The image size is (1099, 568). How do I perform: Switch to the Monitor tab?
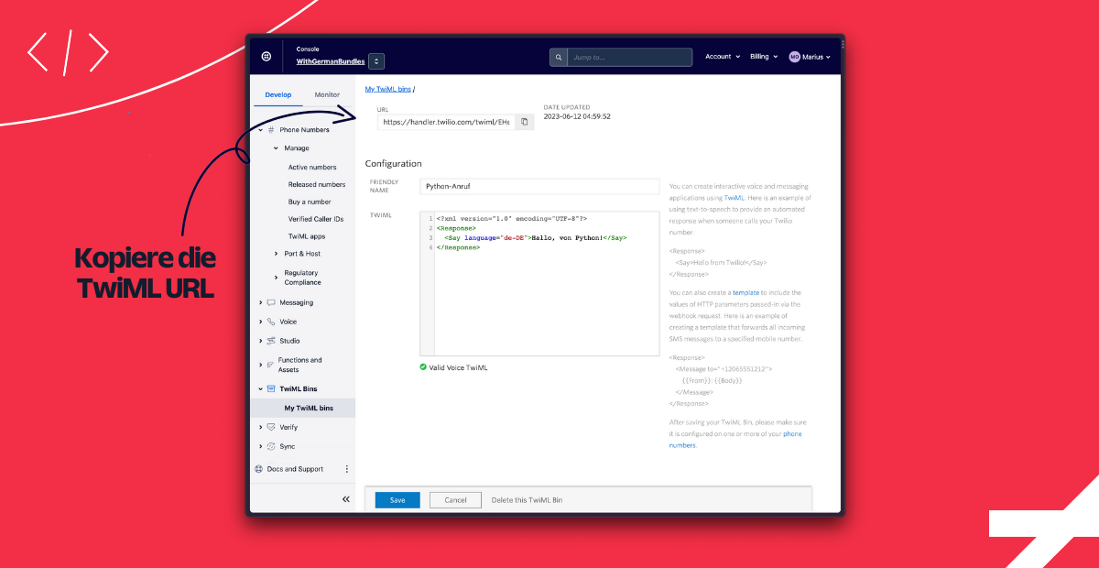[x=327, y=94]
